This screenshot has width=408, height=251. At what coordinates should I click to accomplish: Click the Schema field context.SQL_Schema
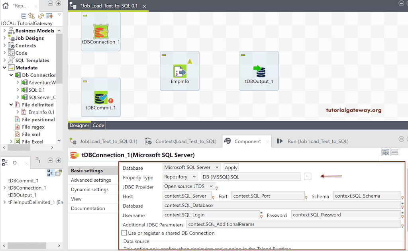(367, 196)
